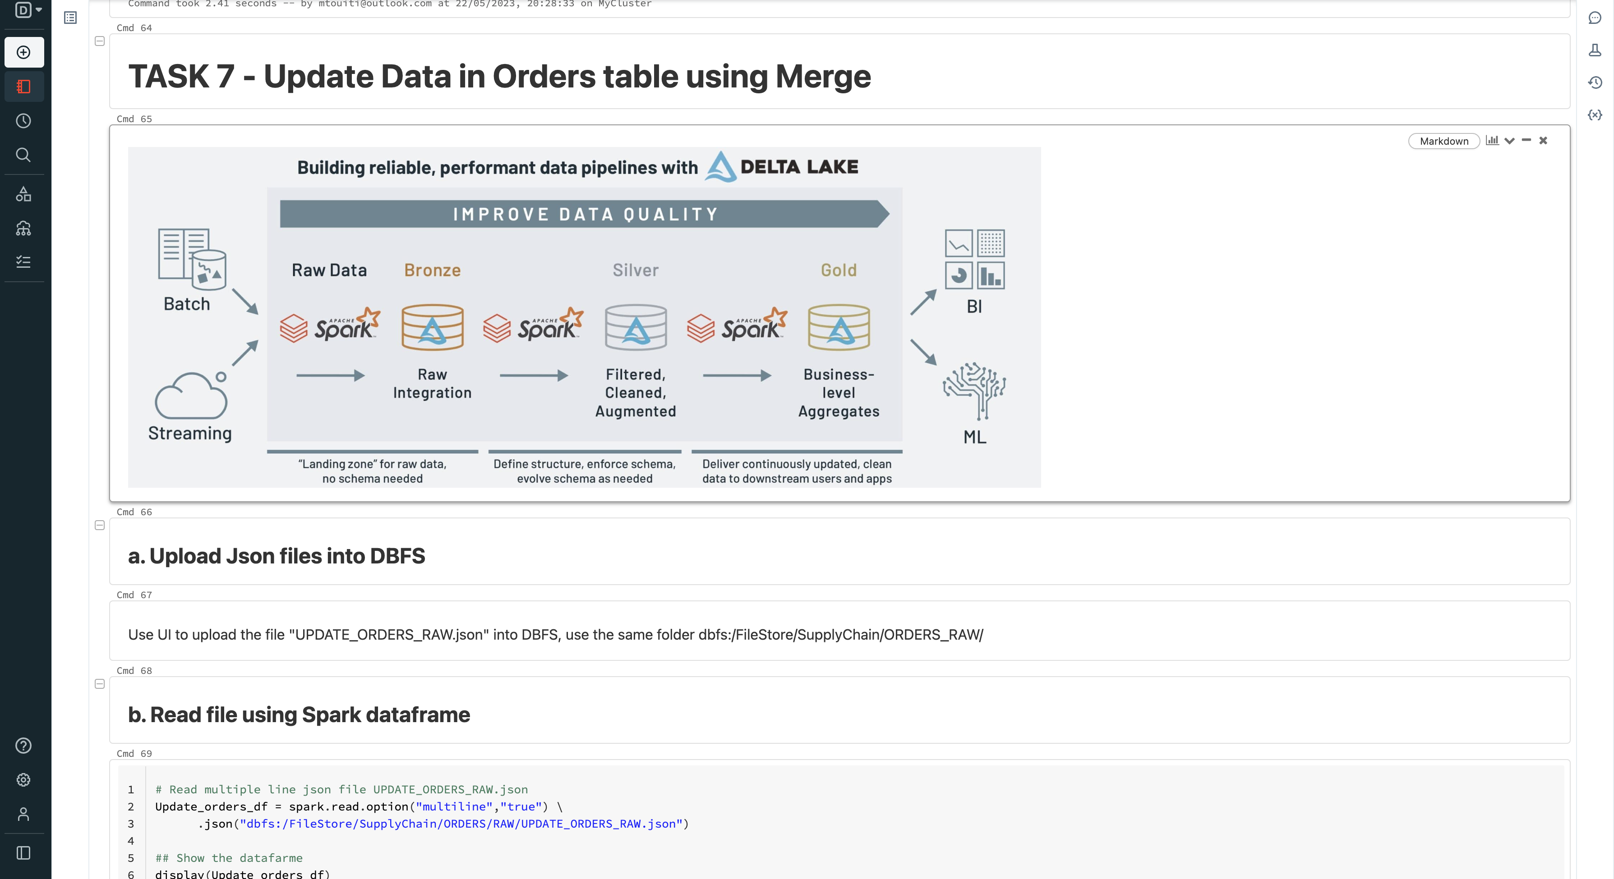Open Workspace notebook icon in sidebar
The width and height of the screenshot is (1614, 879).
tap(24, 87)
